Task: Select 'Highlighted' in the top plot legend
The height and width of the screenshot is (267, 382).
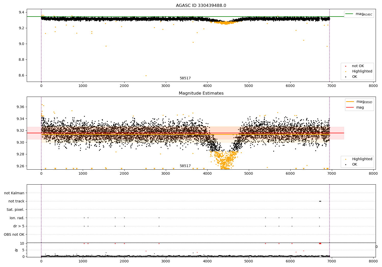Action: pos(362,71)
